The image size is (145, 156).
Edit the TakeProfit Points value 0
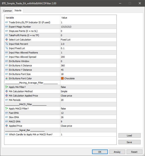click(x=88, y=35)
